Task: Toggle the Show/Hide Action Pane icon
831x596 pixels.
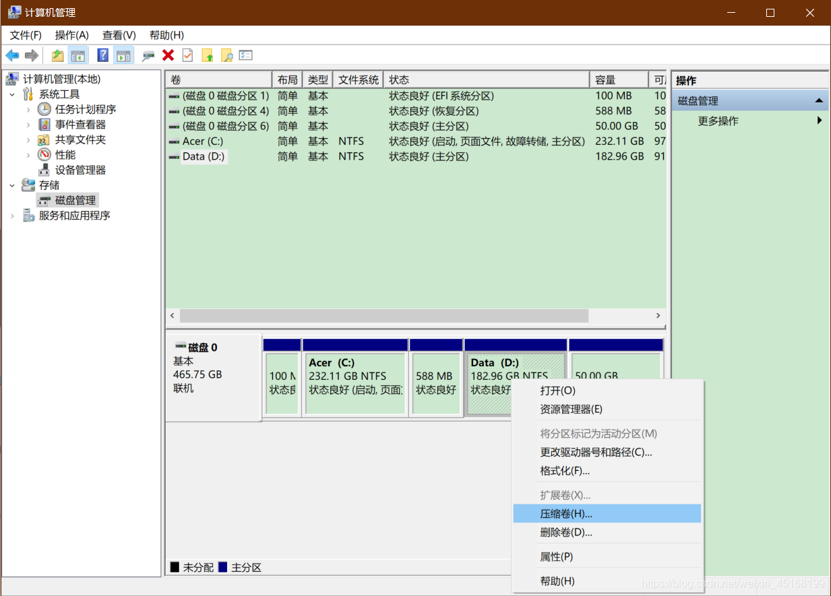Action: point(123,55)
